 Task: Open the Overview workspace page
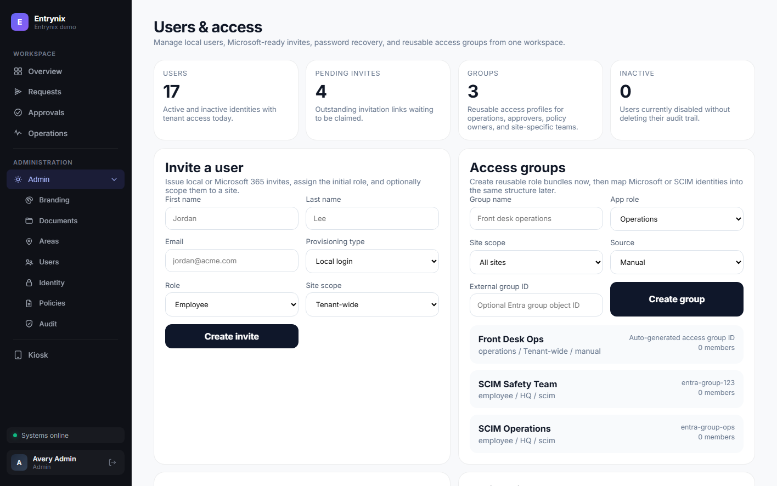point(44,71)
